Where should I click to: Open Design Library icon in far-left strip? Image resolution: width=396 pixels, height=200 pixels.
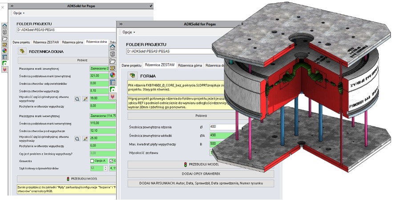(4, 32)
